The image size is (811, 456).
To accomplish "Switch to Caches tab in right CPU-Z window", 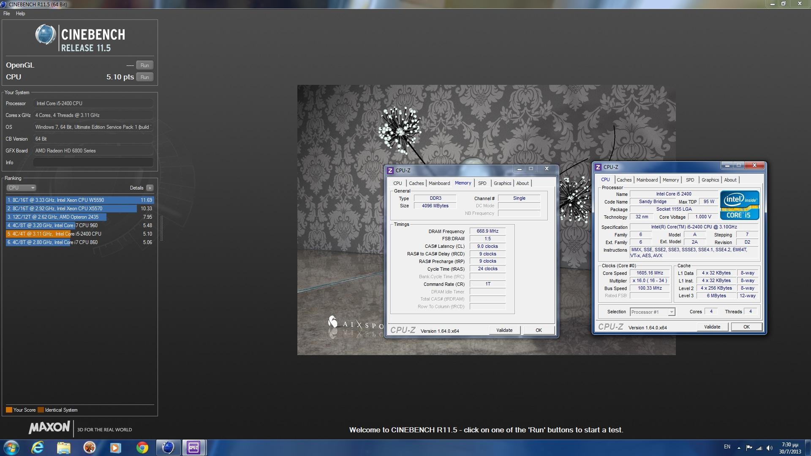I will click(624, 180).
